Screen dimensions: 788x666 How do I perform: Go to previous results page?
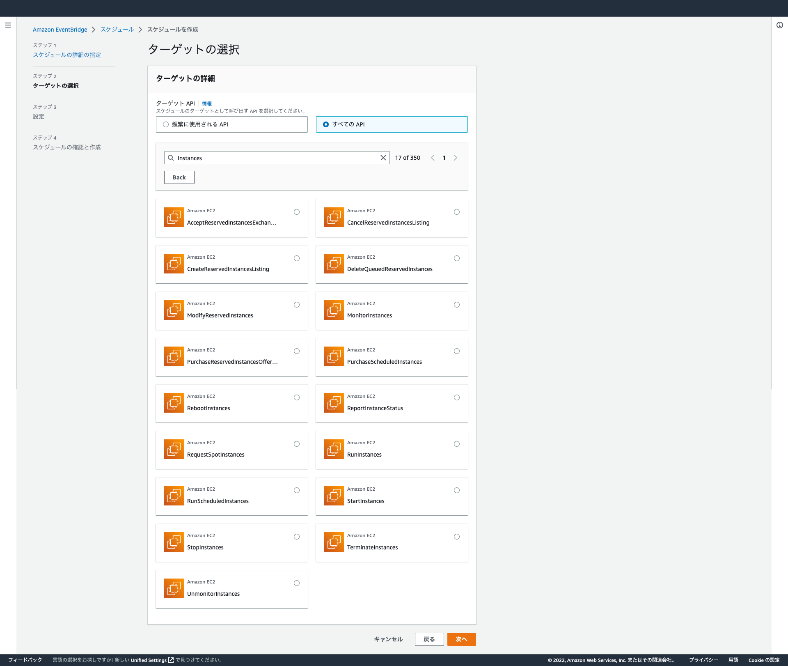point(433,158)
